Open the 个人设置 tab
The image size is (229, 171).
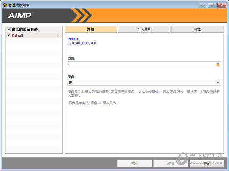[144, 29]
